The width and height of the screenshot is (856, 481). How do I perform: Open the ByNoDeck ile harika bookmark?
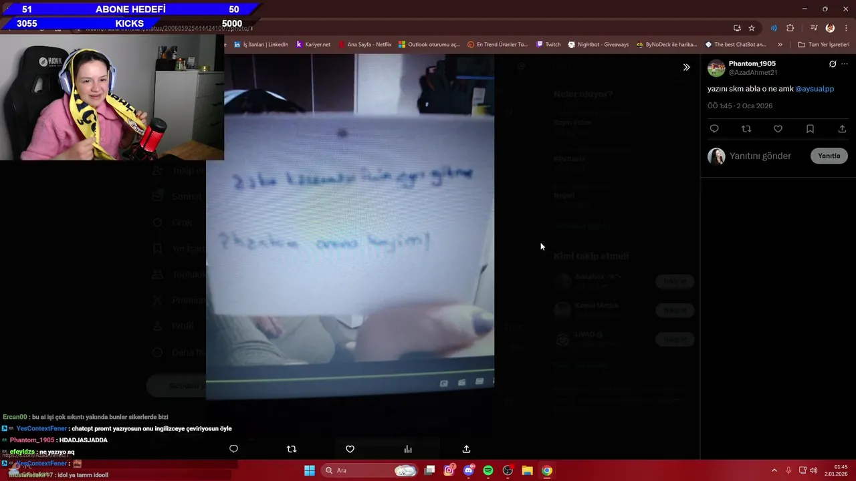pos(666,45)
